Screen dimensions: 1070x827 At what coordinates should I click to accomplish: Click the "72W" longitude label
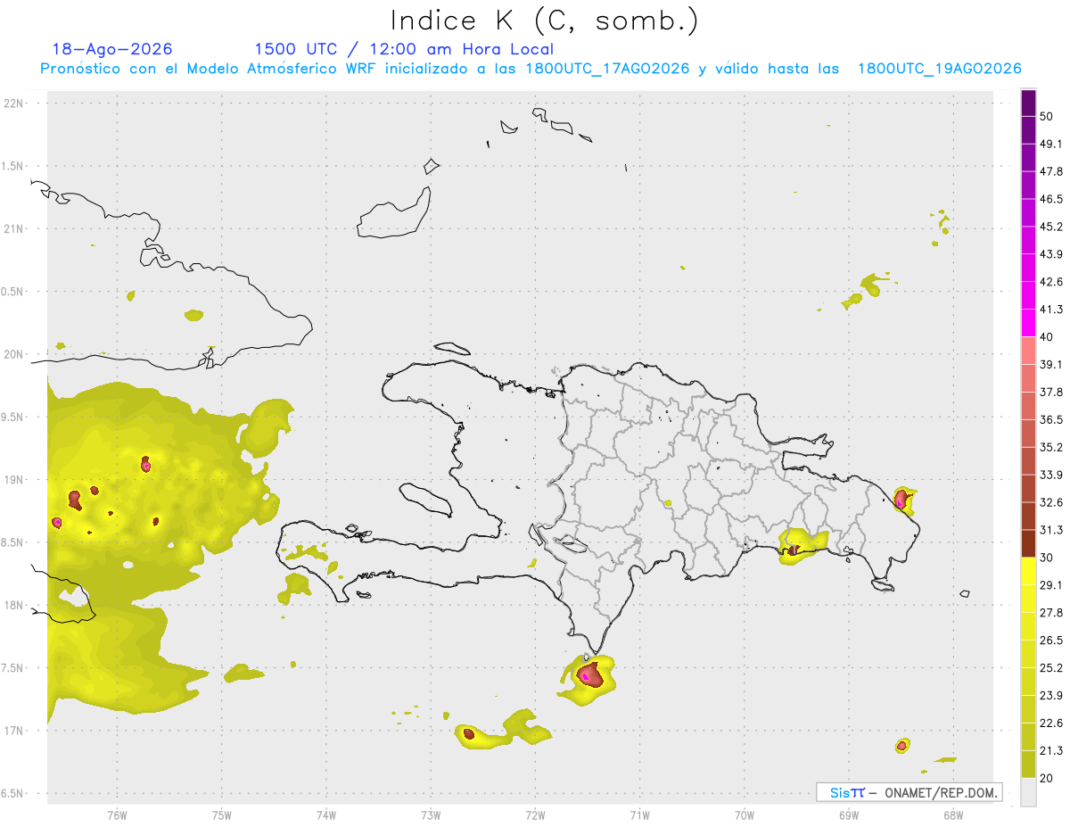[535, 815]
